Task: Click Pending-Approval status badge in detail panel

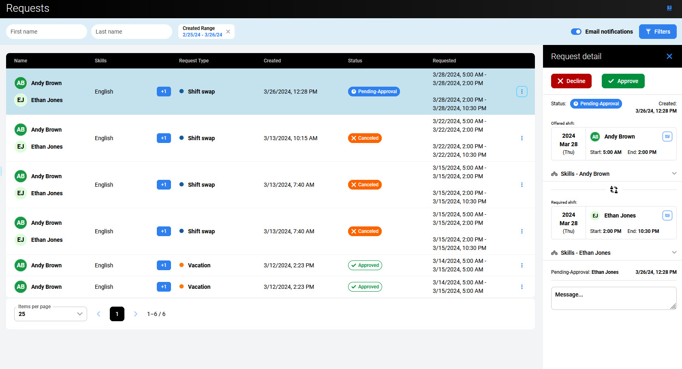Action: click(596, 104)
